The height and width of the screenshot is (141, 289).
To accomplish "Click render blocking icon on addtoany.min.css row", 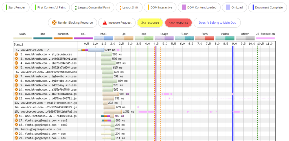I will coord(16,85).
